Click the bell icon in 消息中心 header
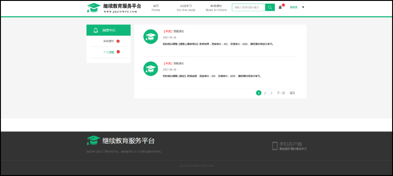This screenshot has width=393, height=176. [96, 30]
